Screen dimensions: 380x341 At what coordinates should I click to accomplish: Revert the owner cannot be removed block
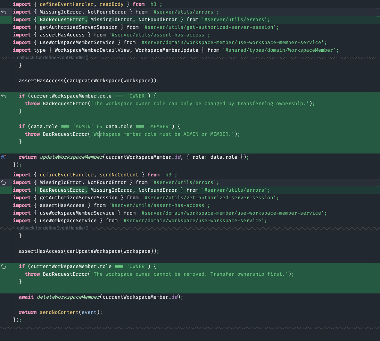tap(3, 267)
